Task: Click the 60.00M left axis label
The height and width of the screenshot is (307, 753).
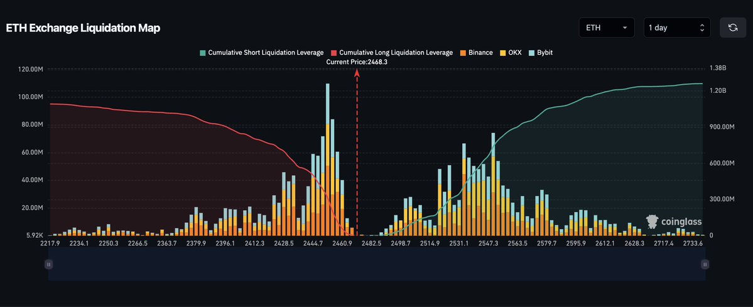Action: tap(33, 153)
